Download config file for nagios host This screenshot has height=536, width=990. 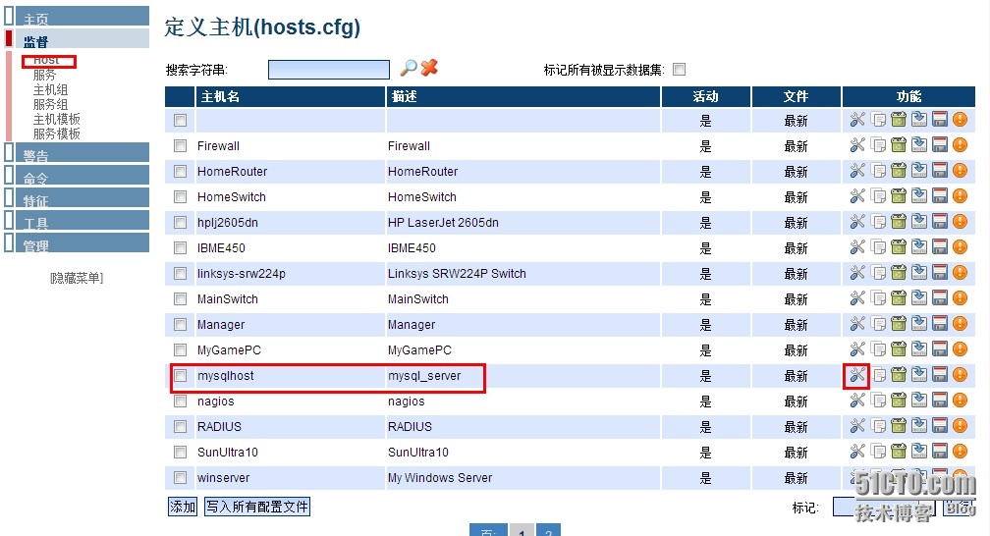(x=919, y=401)
